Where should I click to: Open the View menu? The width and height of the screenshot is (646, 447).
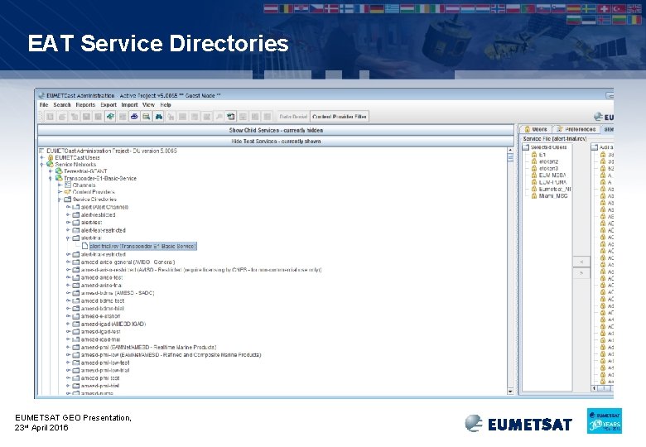(x=149, y=105)
